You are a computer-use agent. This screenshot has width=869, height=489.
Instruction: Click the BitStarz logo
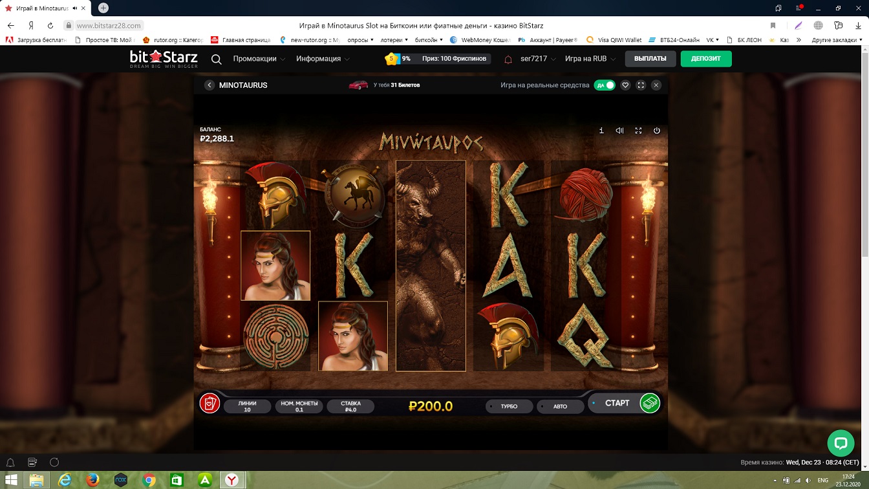click(x=164, y=59)
